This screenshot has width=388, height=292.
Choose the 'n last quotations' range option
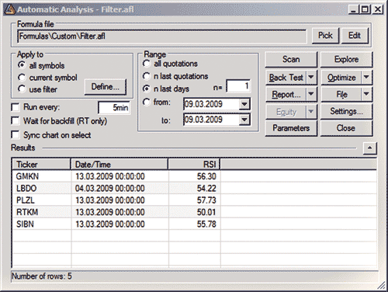point(147,76)
